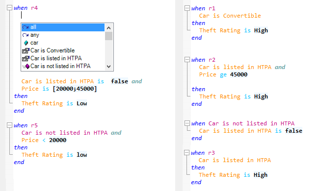
Task: Click the 45000 value in rule r2
Action: point(239,74)
